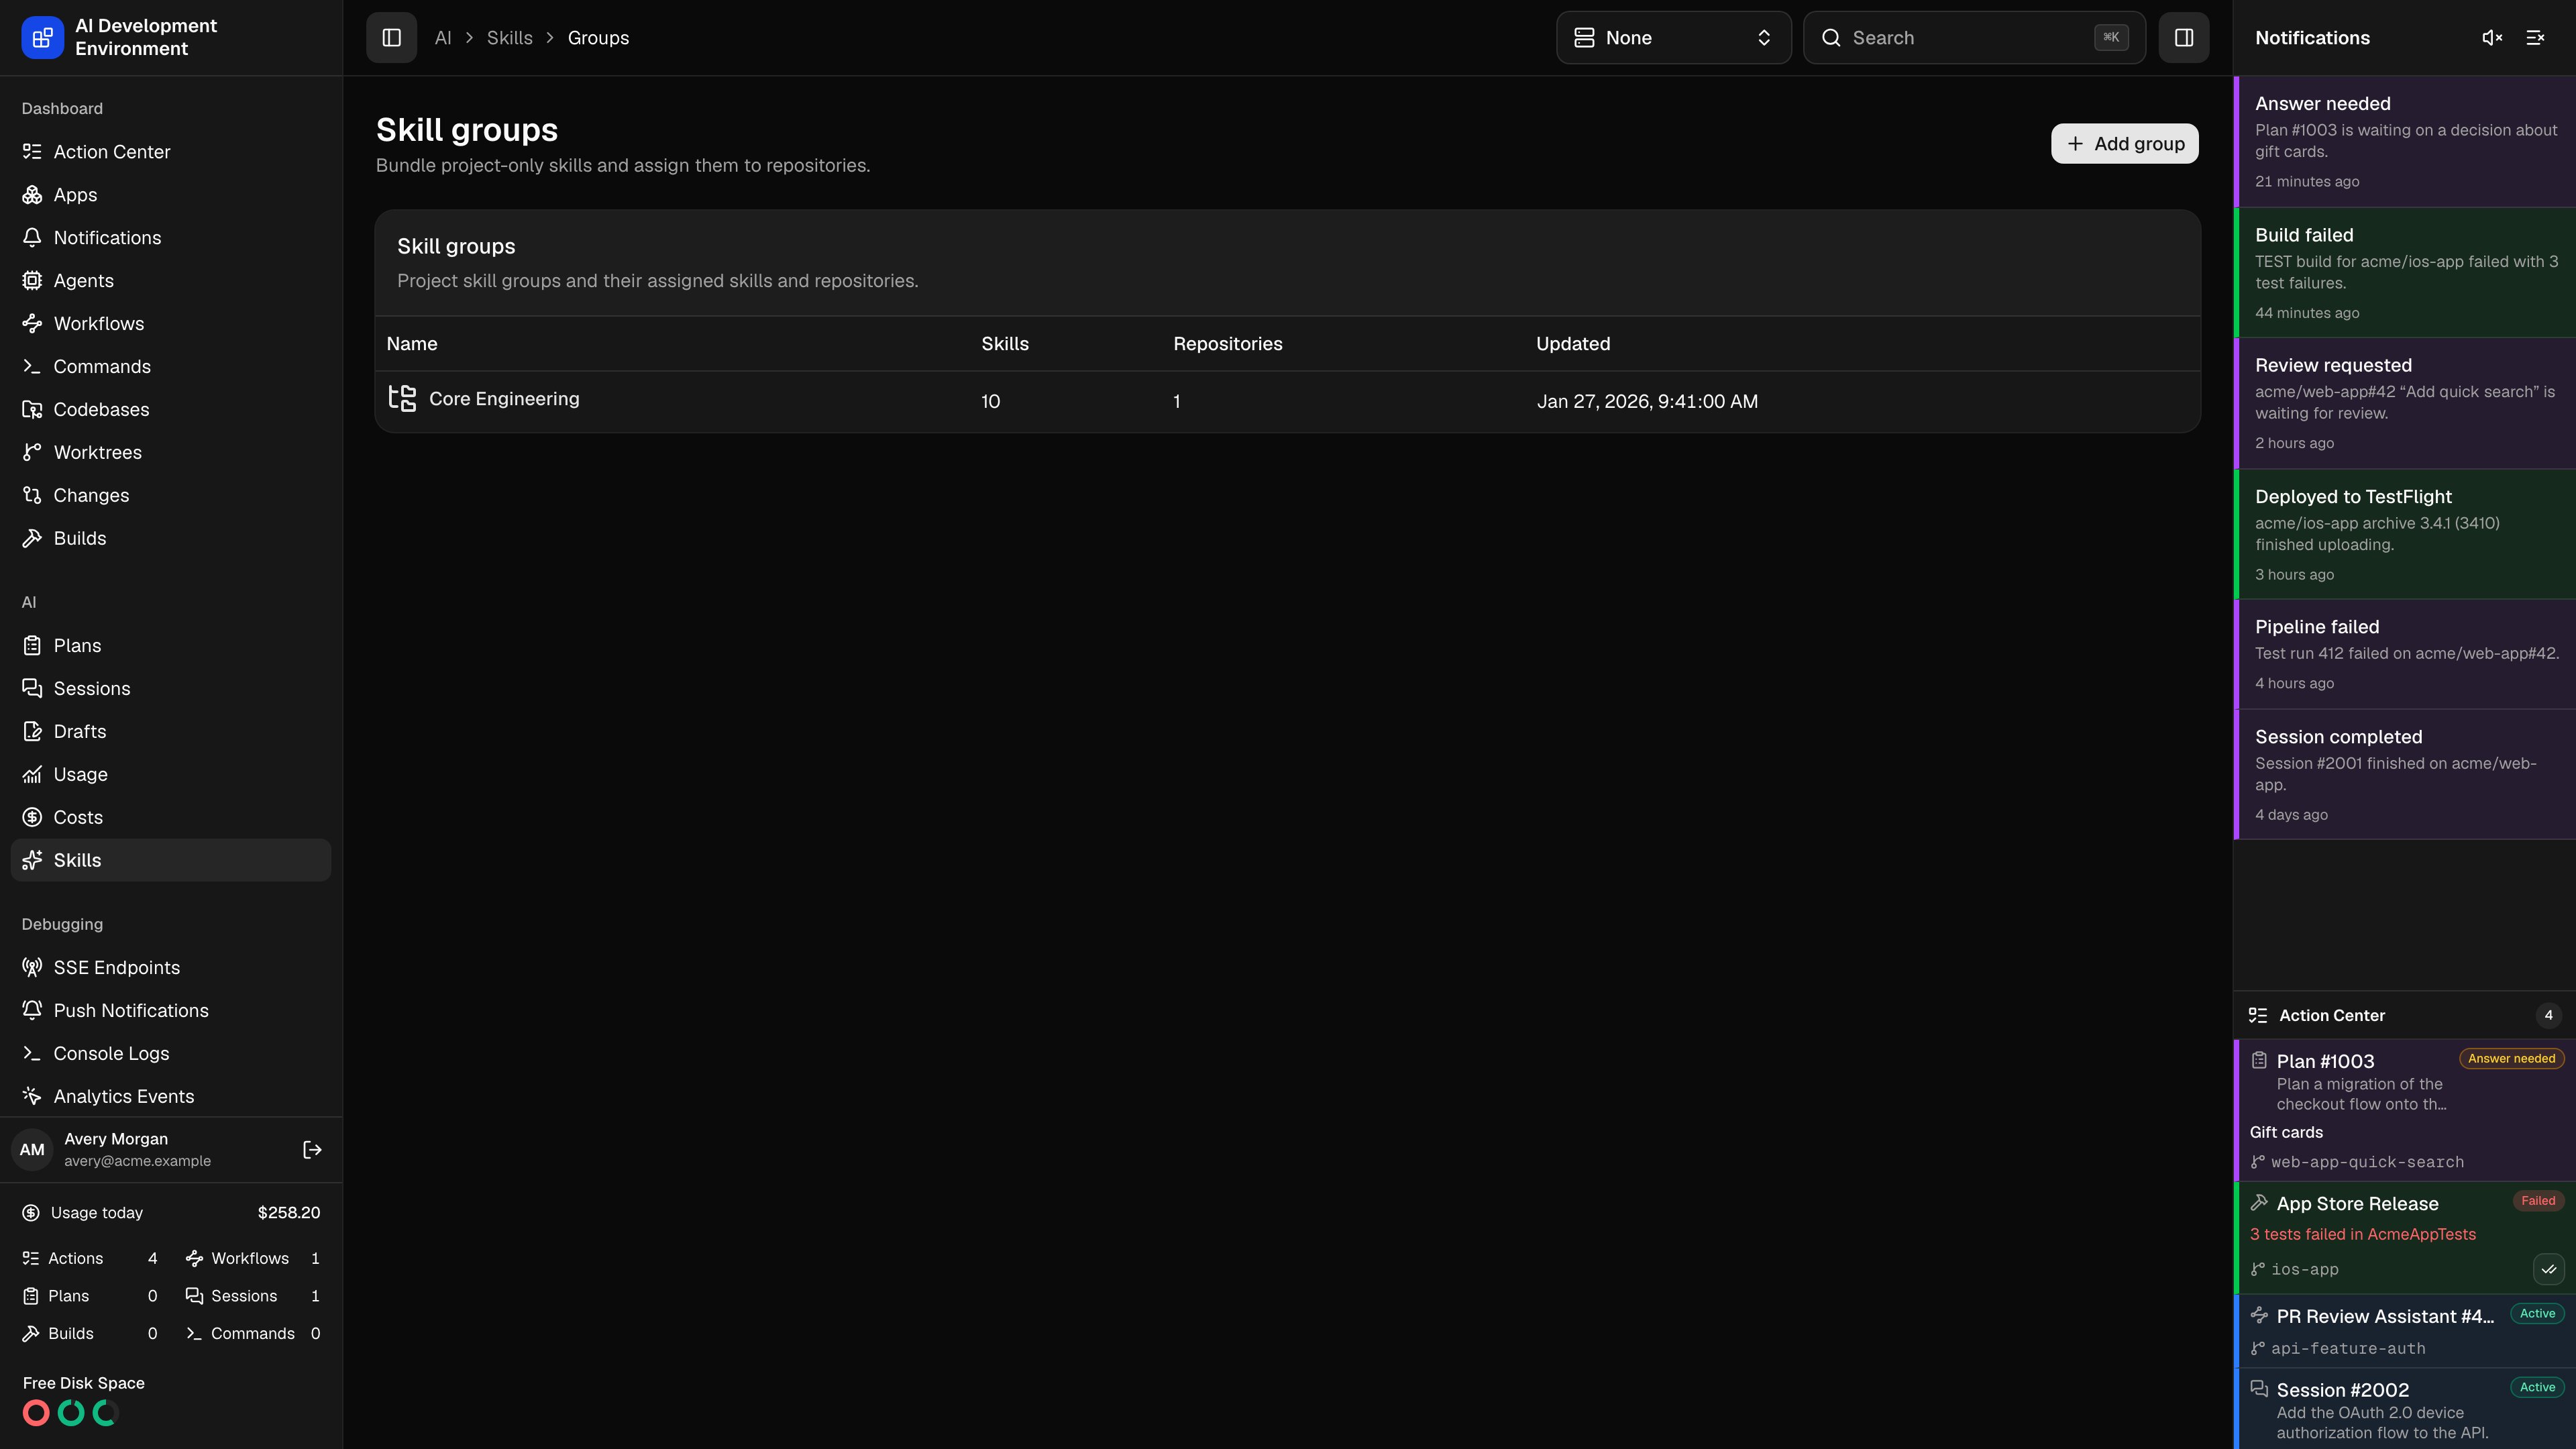Open the Plan #1003 action card
The width and height of the screenshot is (2576, 1449).
point(2405,1111)
